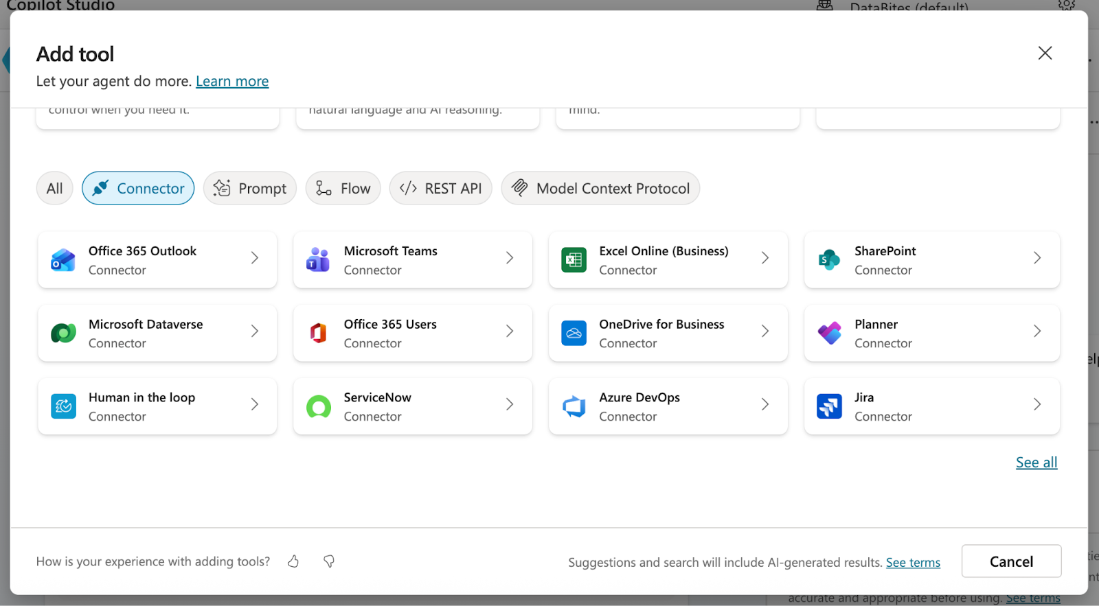This screenshot has height=606, width=1099.
Task: Select the Human in the loop title text
Action: (x=141, y=397)
